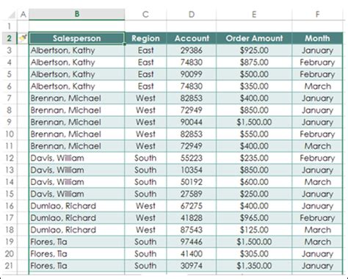This screenshot has height=279, width=348.
Task: Select row 12 header
Action: coord(10,158)
